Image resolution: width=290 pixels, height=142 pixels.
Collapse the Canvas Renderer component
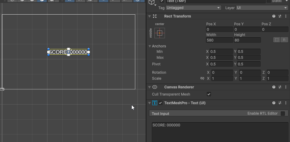149,87
